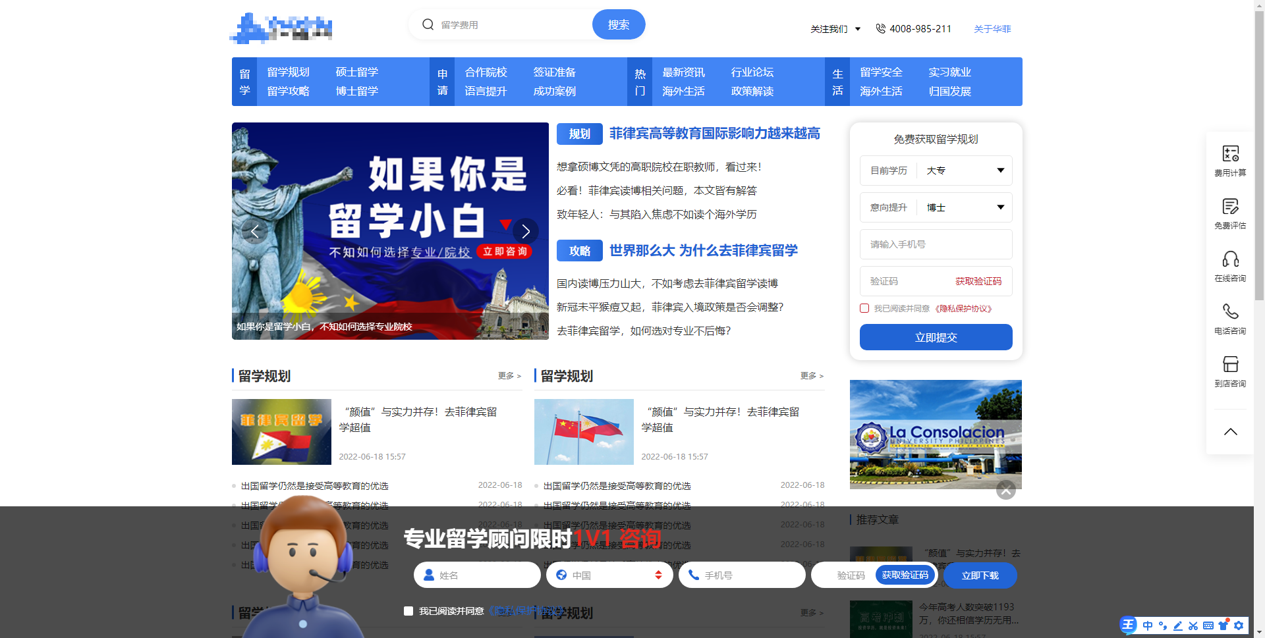Open the IME soft keyboard icon
The image size is (1265, 638).
coord(1208,625)
